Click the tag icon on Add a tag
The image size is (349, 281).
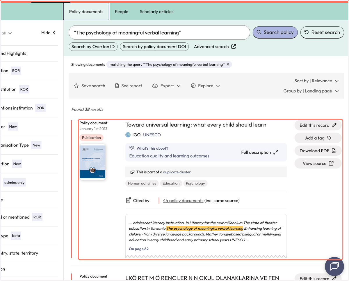(329, 138)
